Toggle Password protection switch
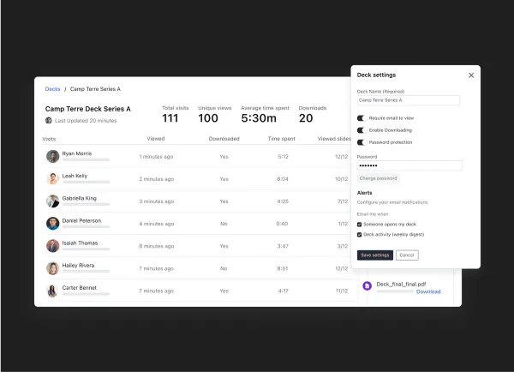 tap(362, 142)
